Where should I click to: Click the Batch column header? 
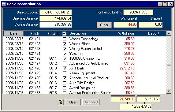35,33
